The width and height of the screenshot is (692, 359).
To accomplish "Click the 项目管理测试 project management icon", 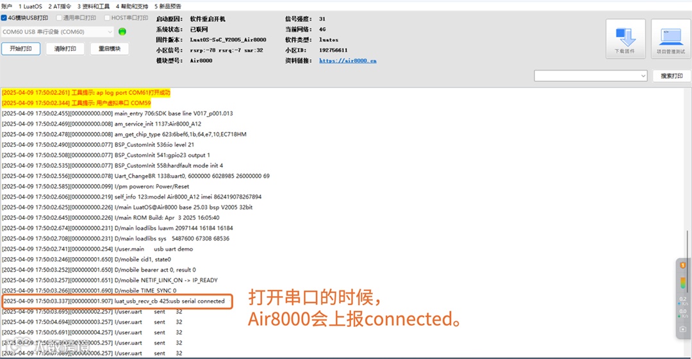I will point(670,38).
